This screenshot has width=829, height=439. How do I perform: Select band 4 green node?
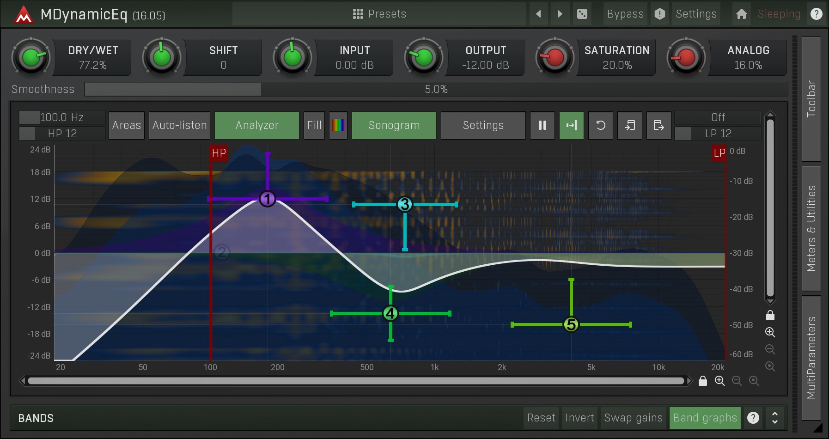[390, 313]
